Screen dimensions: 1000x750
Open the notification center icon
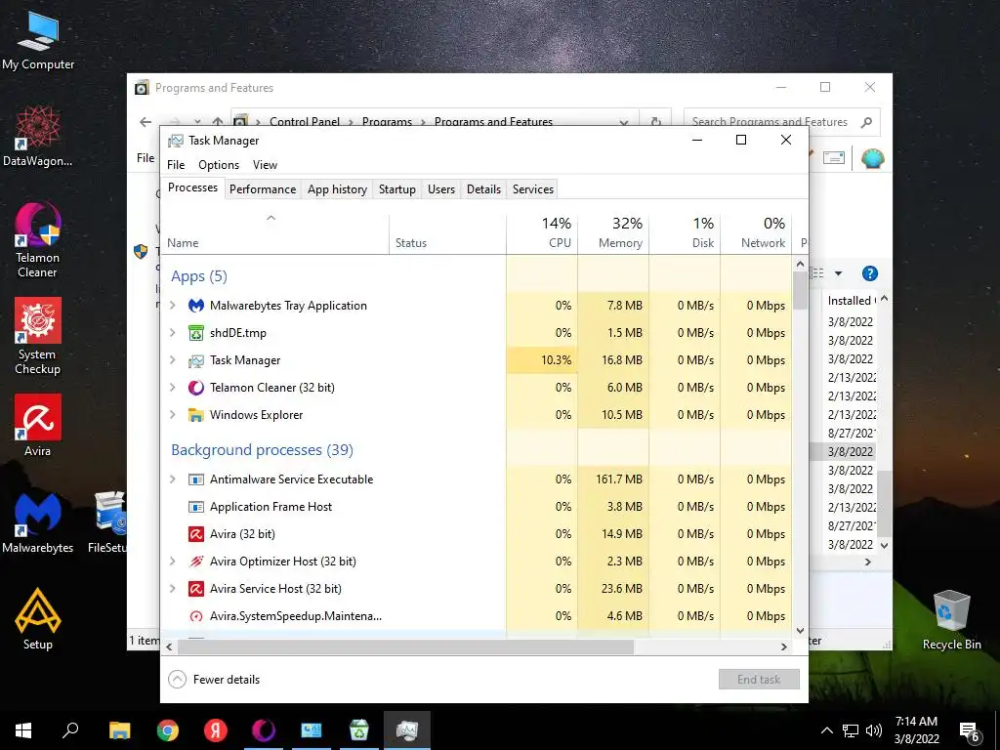(x=970, y=731)
